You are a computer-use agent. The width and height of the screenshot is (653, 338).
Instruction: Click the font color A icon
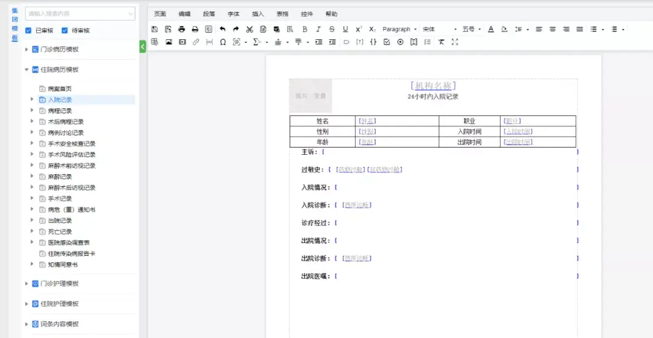490,29
